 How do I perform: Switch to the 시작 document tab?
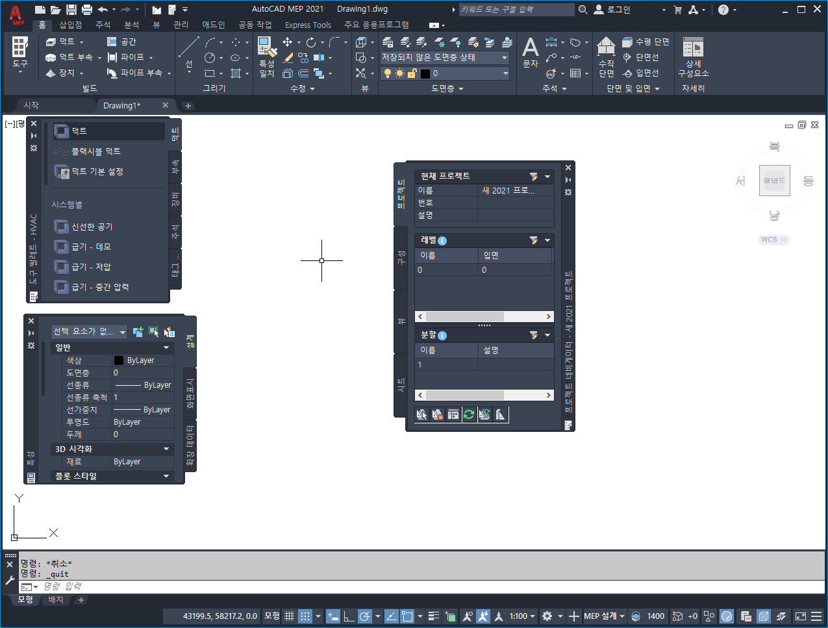(31, 105)
